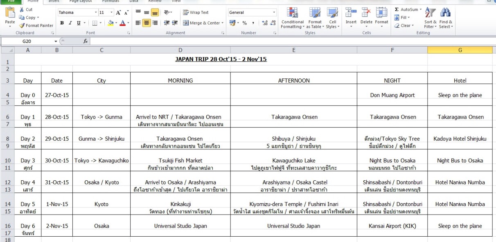Image resolution: width=496 pixels, height=242 pixels.
Task: Apply Accounting Number Format icon
Action: tap(232, 23)
